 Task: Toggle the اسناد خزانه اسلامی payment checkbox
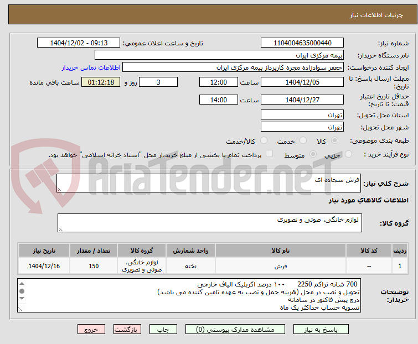pyautogui.click(x=270, y=154)
